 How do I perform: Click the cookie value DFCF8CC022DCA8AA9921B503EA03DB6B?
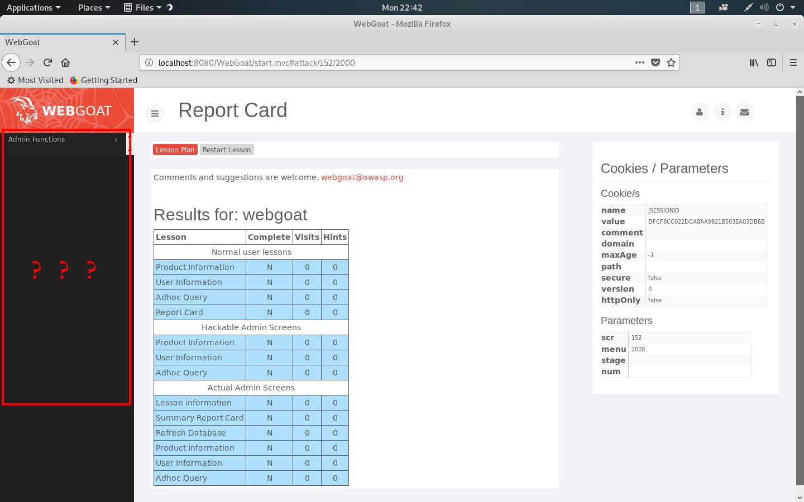(706, 221)
